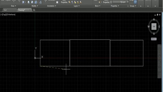Expand the Groups panel dropdown
163x92 pixels.
[133, 6]
